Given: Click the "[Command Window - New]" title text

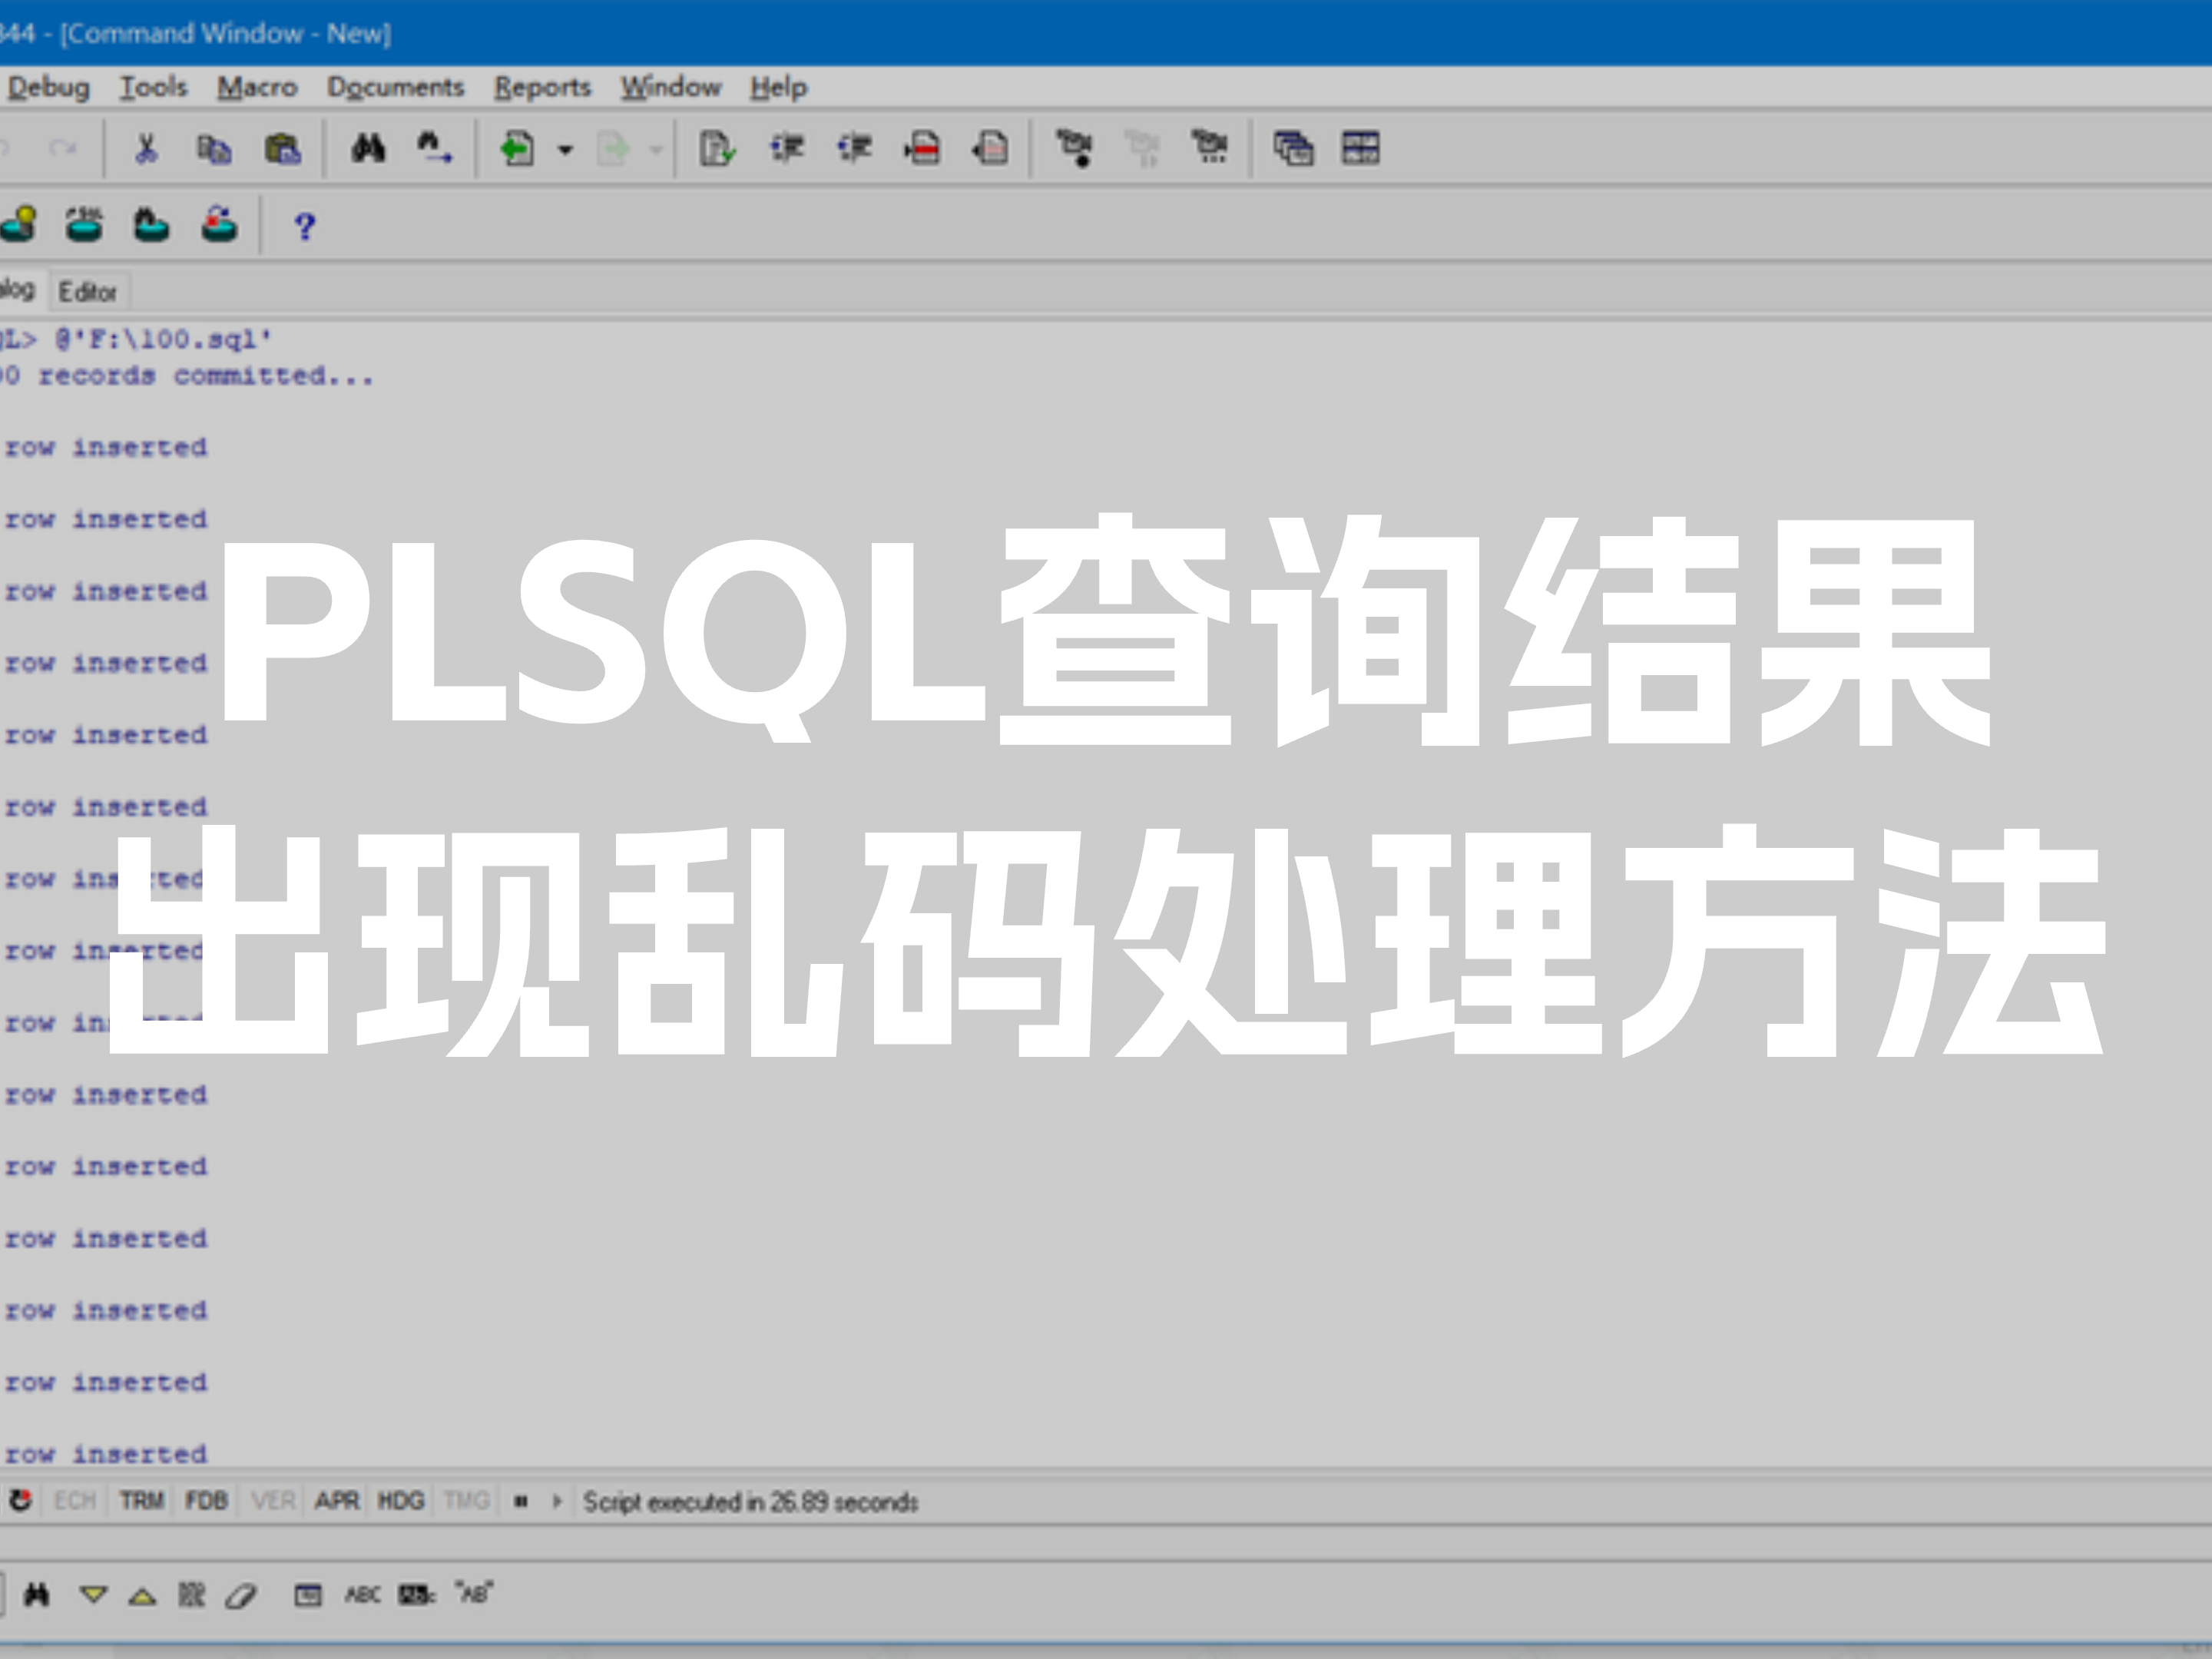Looking at the screenshot, I should pyautogui.click(x=225, y=34).
